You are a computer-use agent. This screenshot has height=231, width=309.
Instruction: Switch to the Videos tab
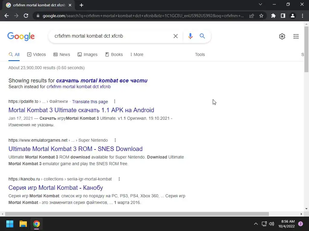click(37, 55)
